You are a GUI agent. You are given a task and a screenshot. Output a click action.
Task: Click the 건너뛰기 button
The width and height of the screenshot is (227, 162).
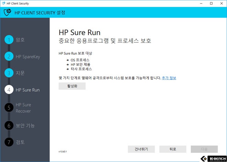tap(141, 149)
